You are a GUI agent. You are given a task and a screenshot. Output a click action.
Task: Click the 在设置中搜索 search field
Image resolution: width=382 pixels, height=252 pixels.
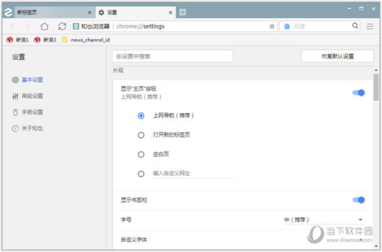pyautogui.click(x=172, y=56)
